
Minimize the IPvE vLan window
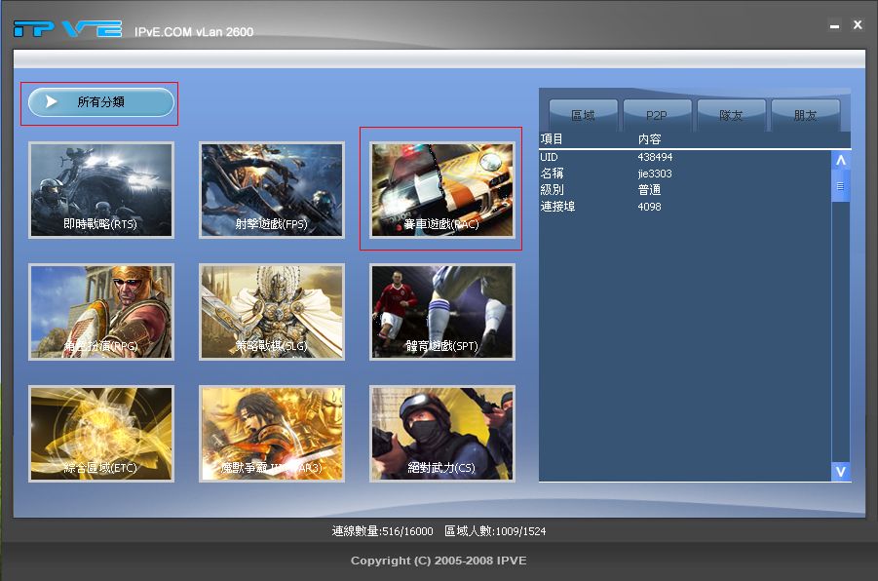[834, 25]
